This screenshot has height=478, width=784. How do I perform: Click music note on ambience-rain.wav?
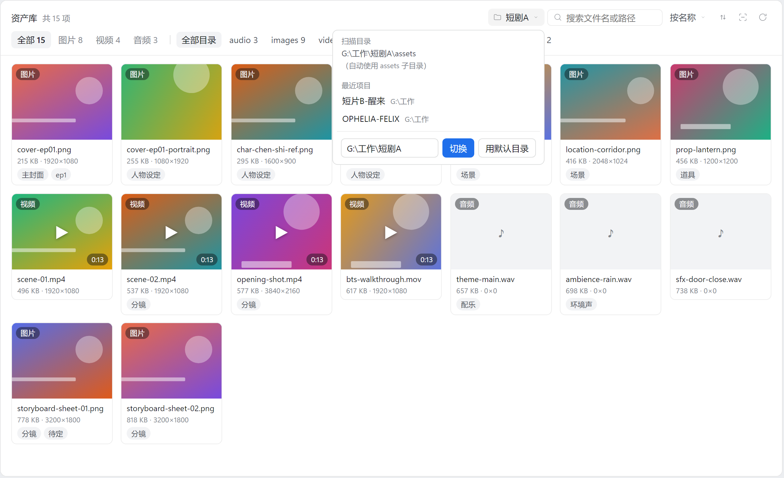pyautogui.click(x=611, y=233)
